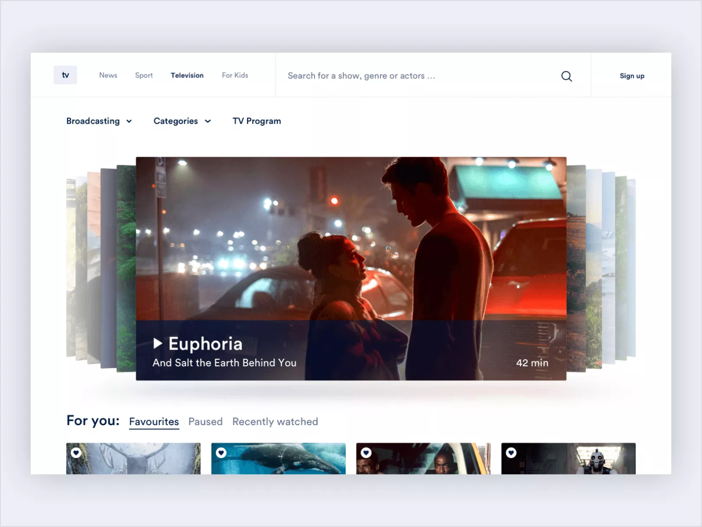Open the deer show thumbnail
The height and width of the screenshot is (527, 702).
point(133,459)
